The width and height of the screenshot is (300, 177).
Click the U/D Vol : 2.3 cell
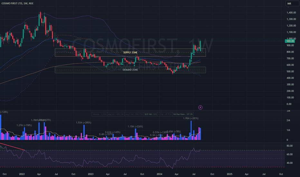(151, 114)
